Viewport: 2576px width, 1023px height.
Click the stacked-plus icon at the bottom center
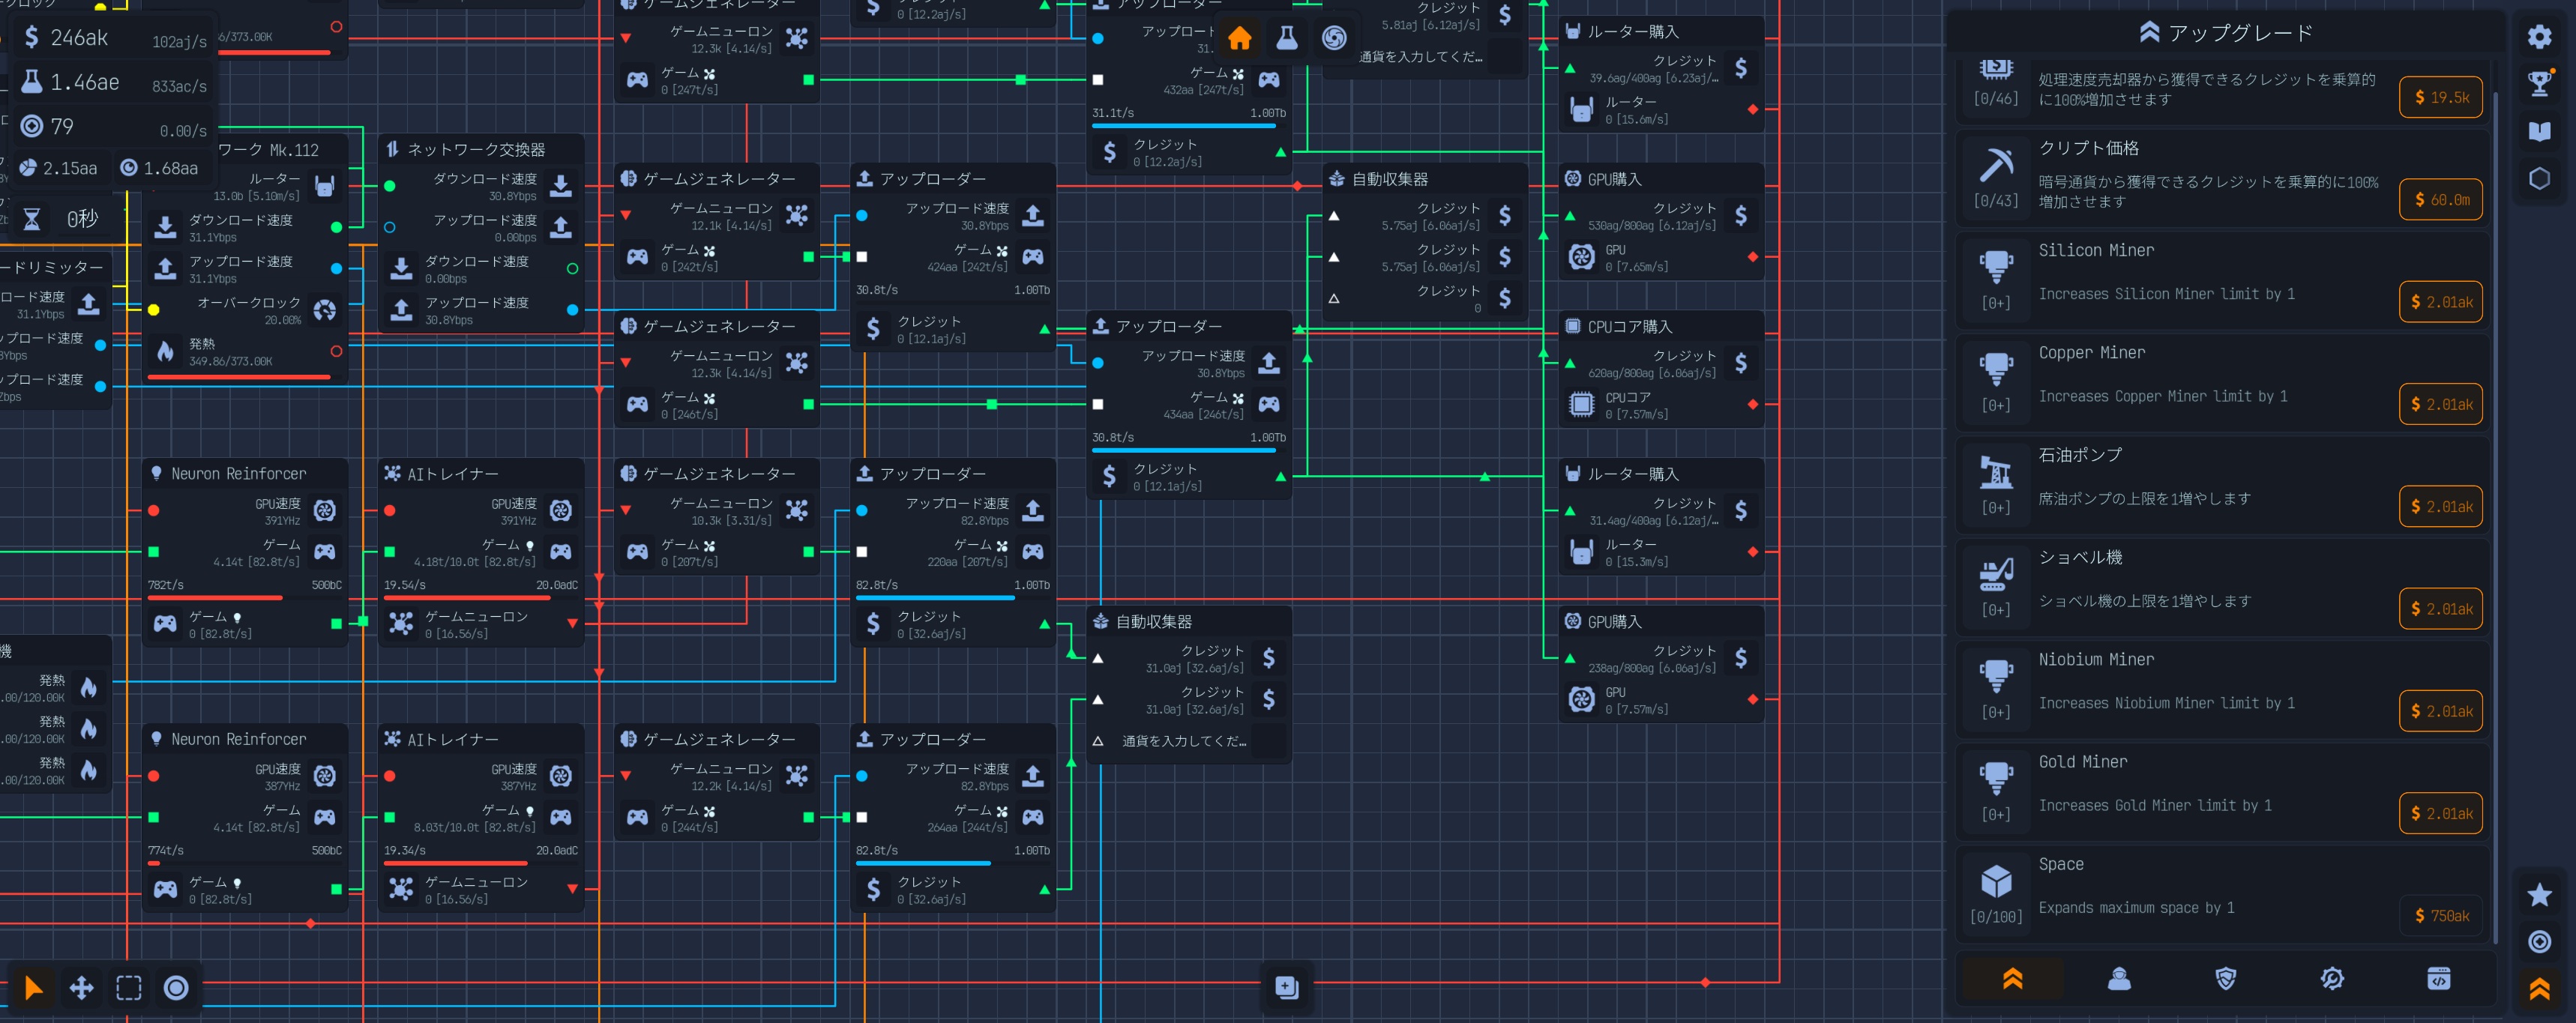[x=1287, y=987]
